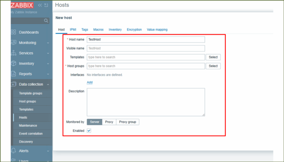Switch to the IPMI tab
The image size is (284, 162).
coord(73,30)
